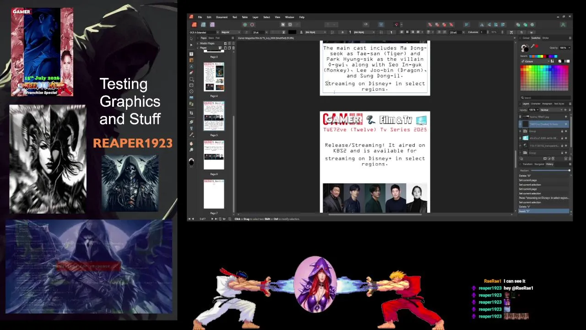Select the View hand tool
Screen dimensions: 586x330
(x=191, y=143)
